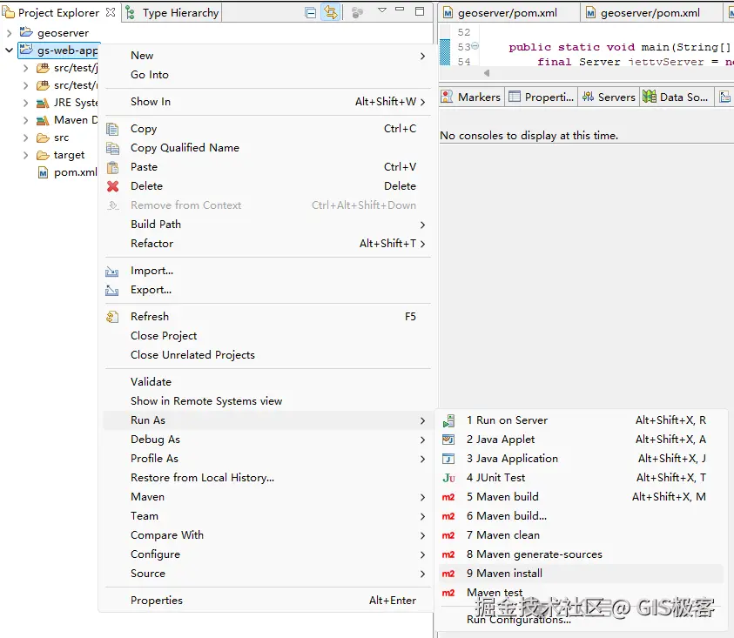Click m2 icon for Maven clean
Viewport: 734px width, 638px height.
tap(448, 535)
